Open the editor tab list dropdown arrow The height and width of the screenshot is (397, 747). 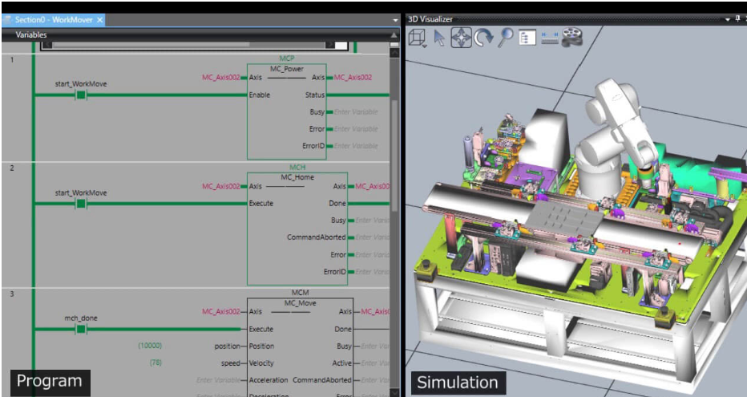coord(395,20)
